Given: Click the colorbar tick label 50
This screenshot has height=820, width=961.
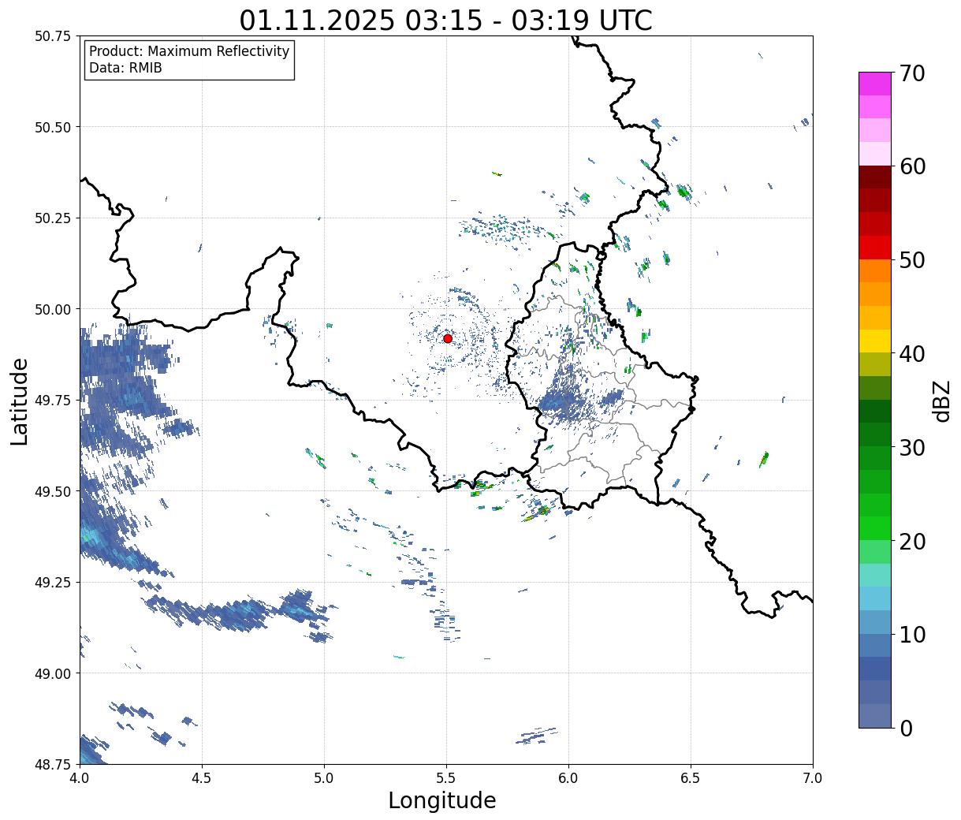Looking at the screenshot, I should coord(912,260).
